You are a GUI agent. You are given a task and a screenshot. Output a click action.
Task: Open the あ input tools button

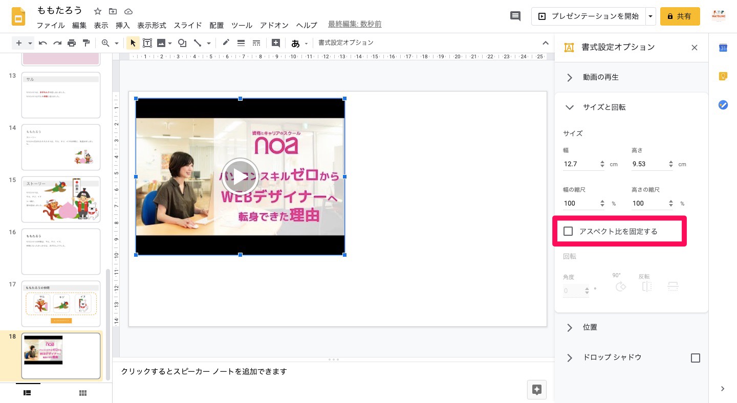(295, 43)
